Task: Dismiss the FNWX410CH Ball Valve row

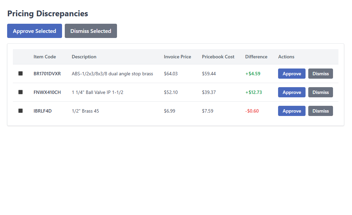Action: click(x=320, y=92)
